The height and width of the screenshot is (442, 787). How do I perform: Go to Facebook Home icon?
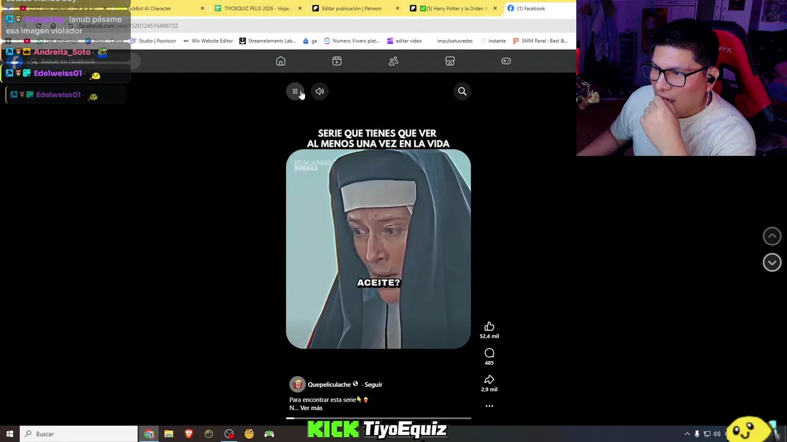pos(280,61)
